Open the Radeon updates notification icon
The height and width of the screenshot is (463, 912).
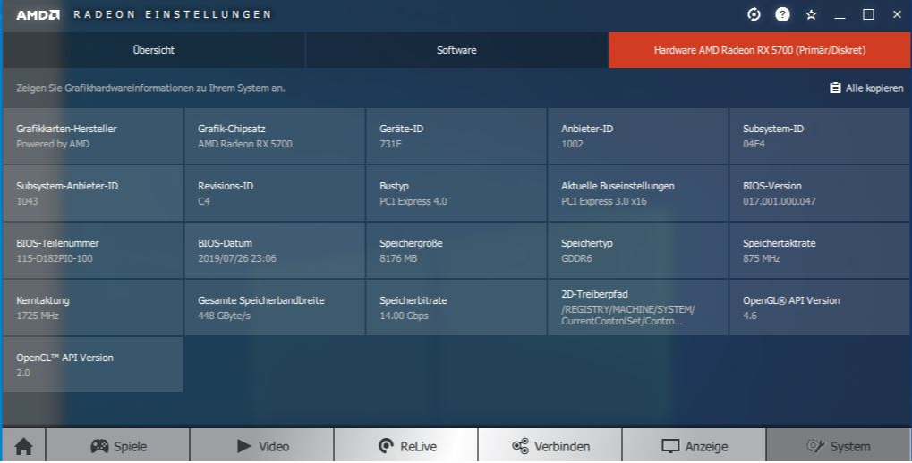(x=754, y=14)
